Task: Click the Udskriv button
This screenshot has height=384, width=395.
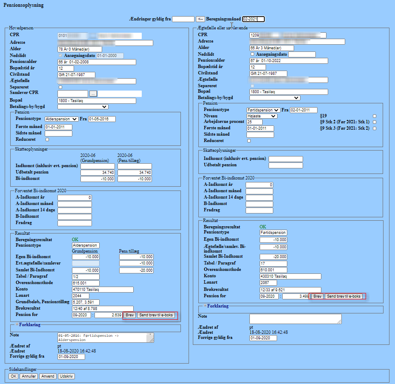Action: [x=66, y=376]
